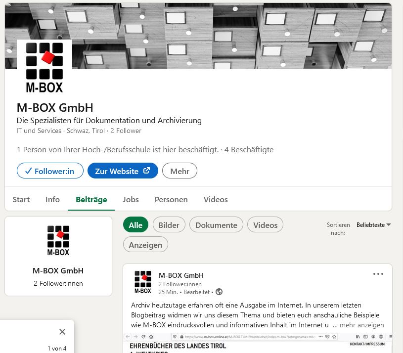Close the popup with X icon
The height and width of the screenshot is (353, 403).
pos(62,332)
